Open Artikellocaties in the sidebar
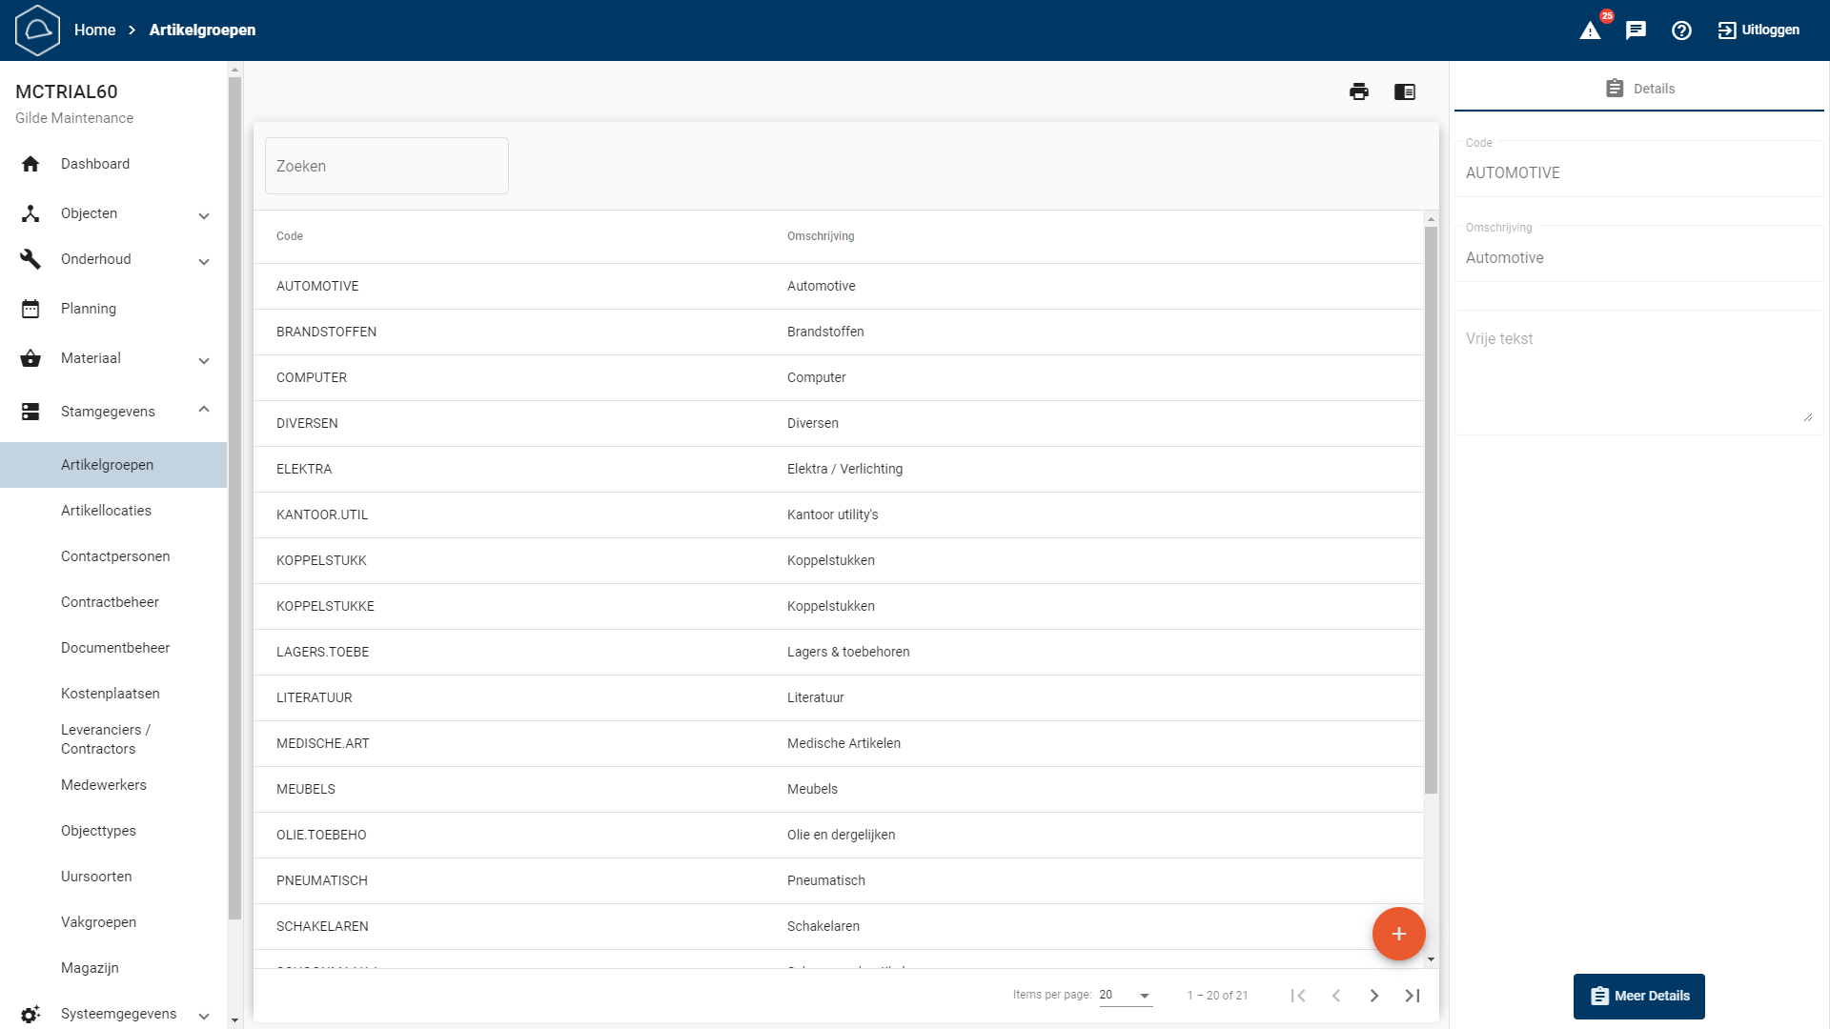The width and height of the screenshot is (1830, 1029). [106, 511]
